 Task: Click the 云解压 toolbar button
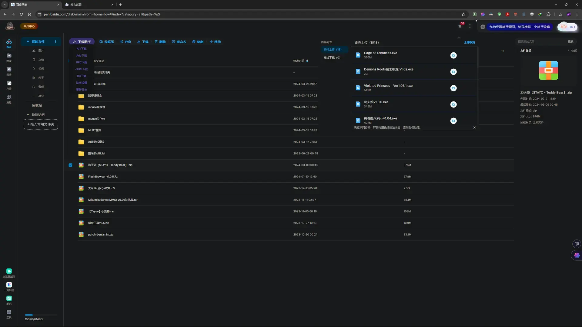(x=107, y=42)
